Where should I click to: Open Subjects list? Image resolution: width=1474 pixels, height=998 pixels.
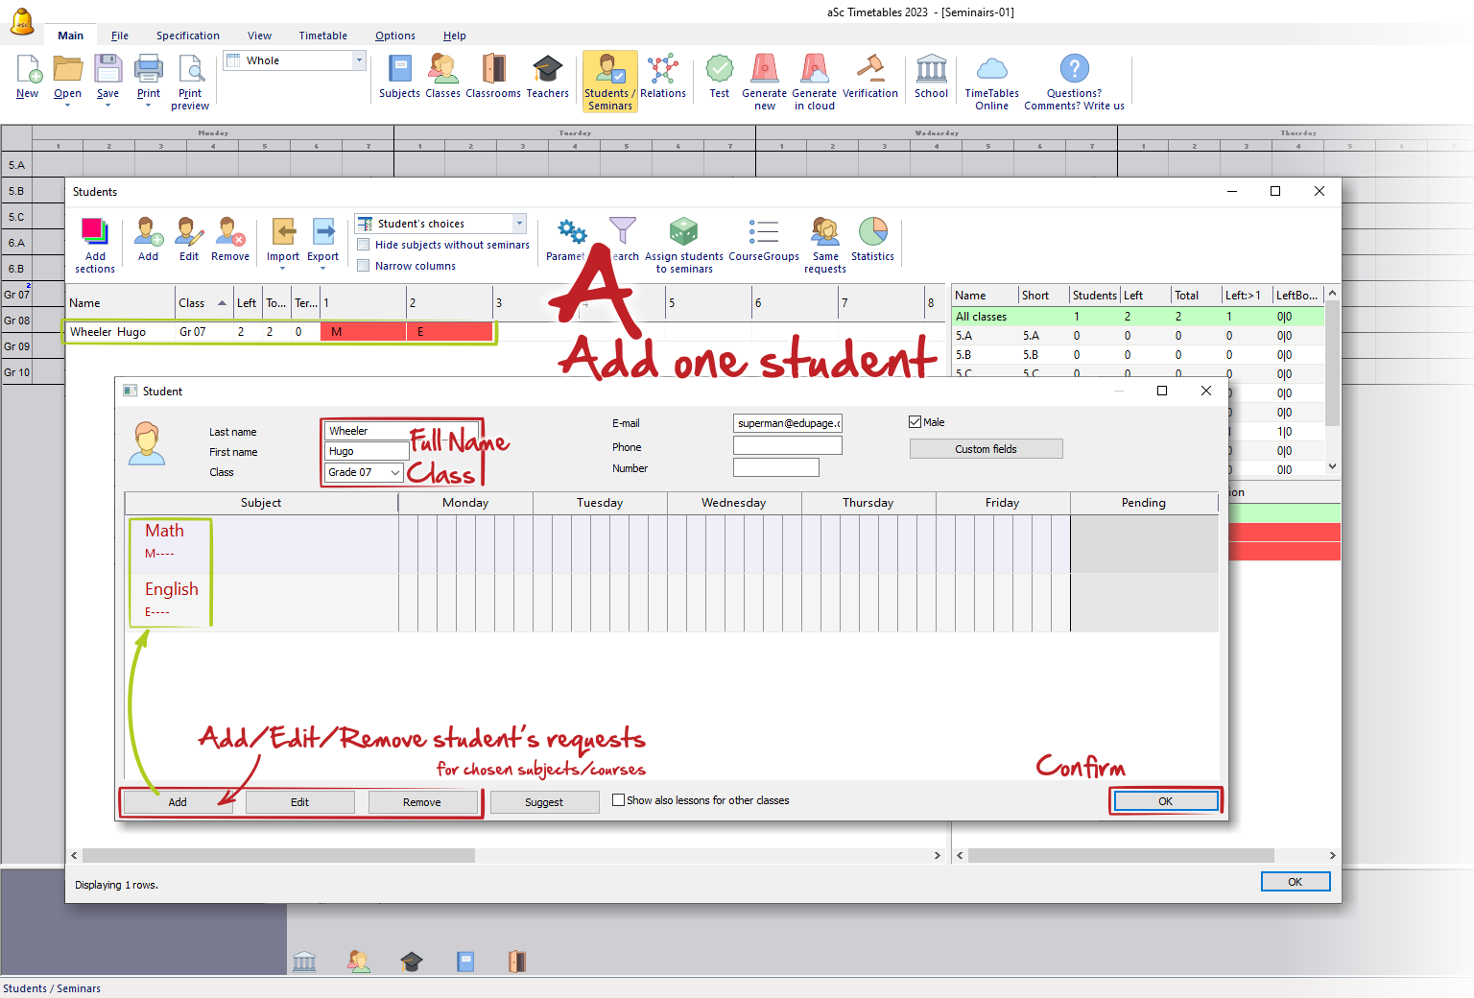(x=399, y=77)
